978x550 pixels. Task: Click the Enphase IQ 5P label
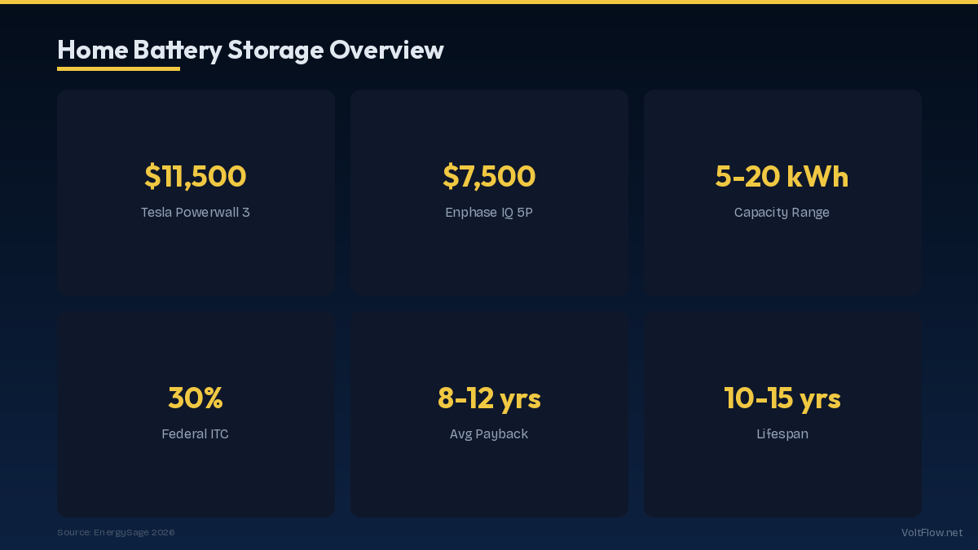pos(489,213)
